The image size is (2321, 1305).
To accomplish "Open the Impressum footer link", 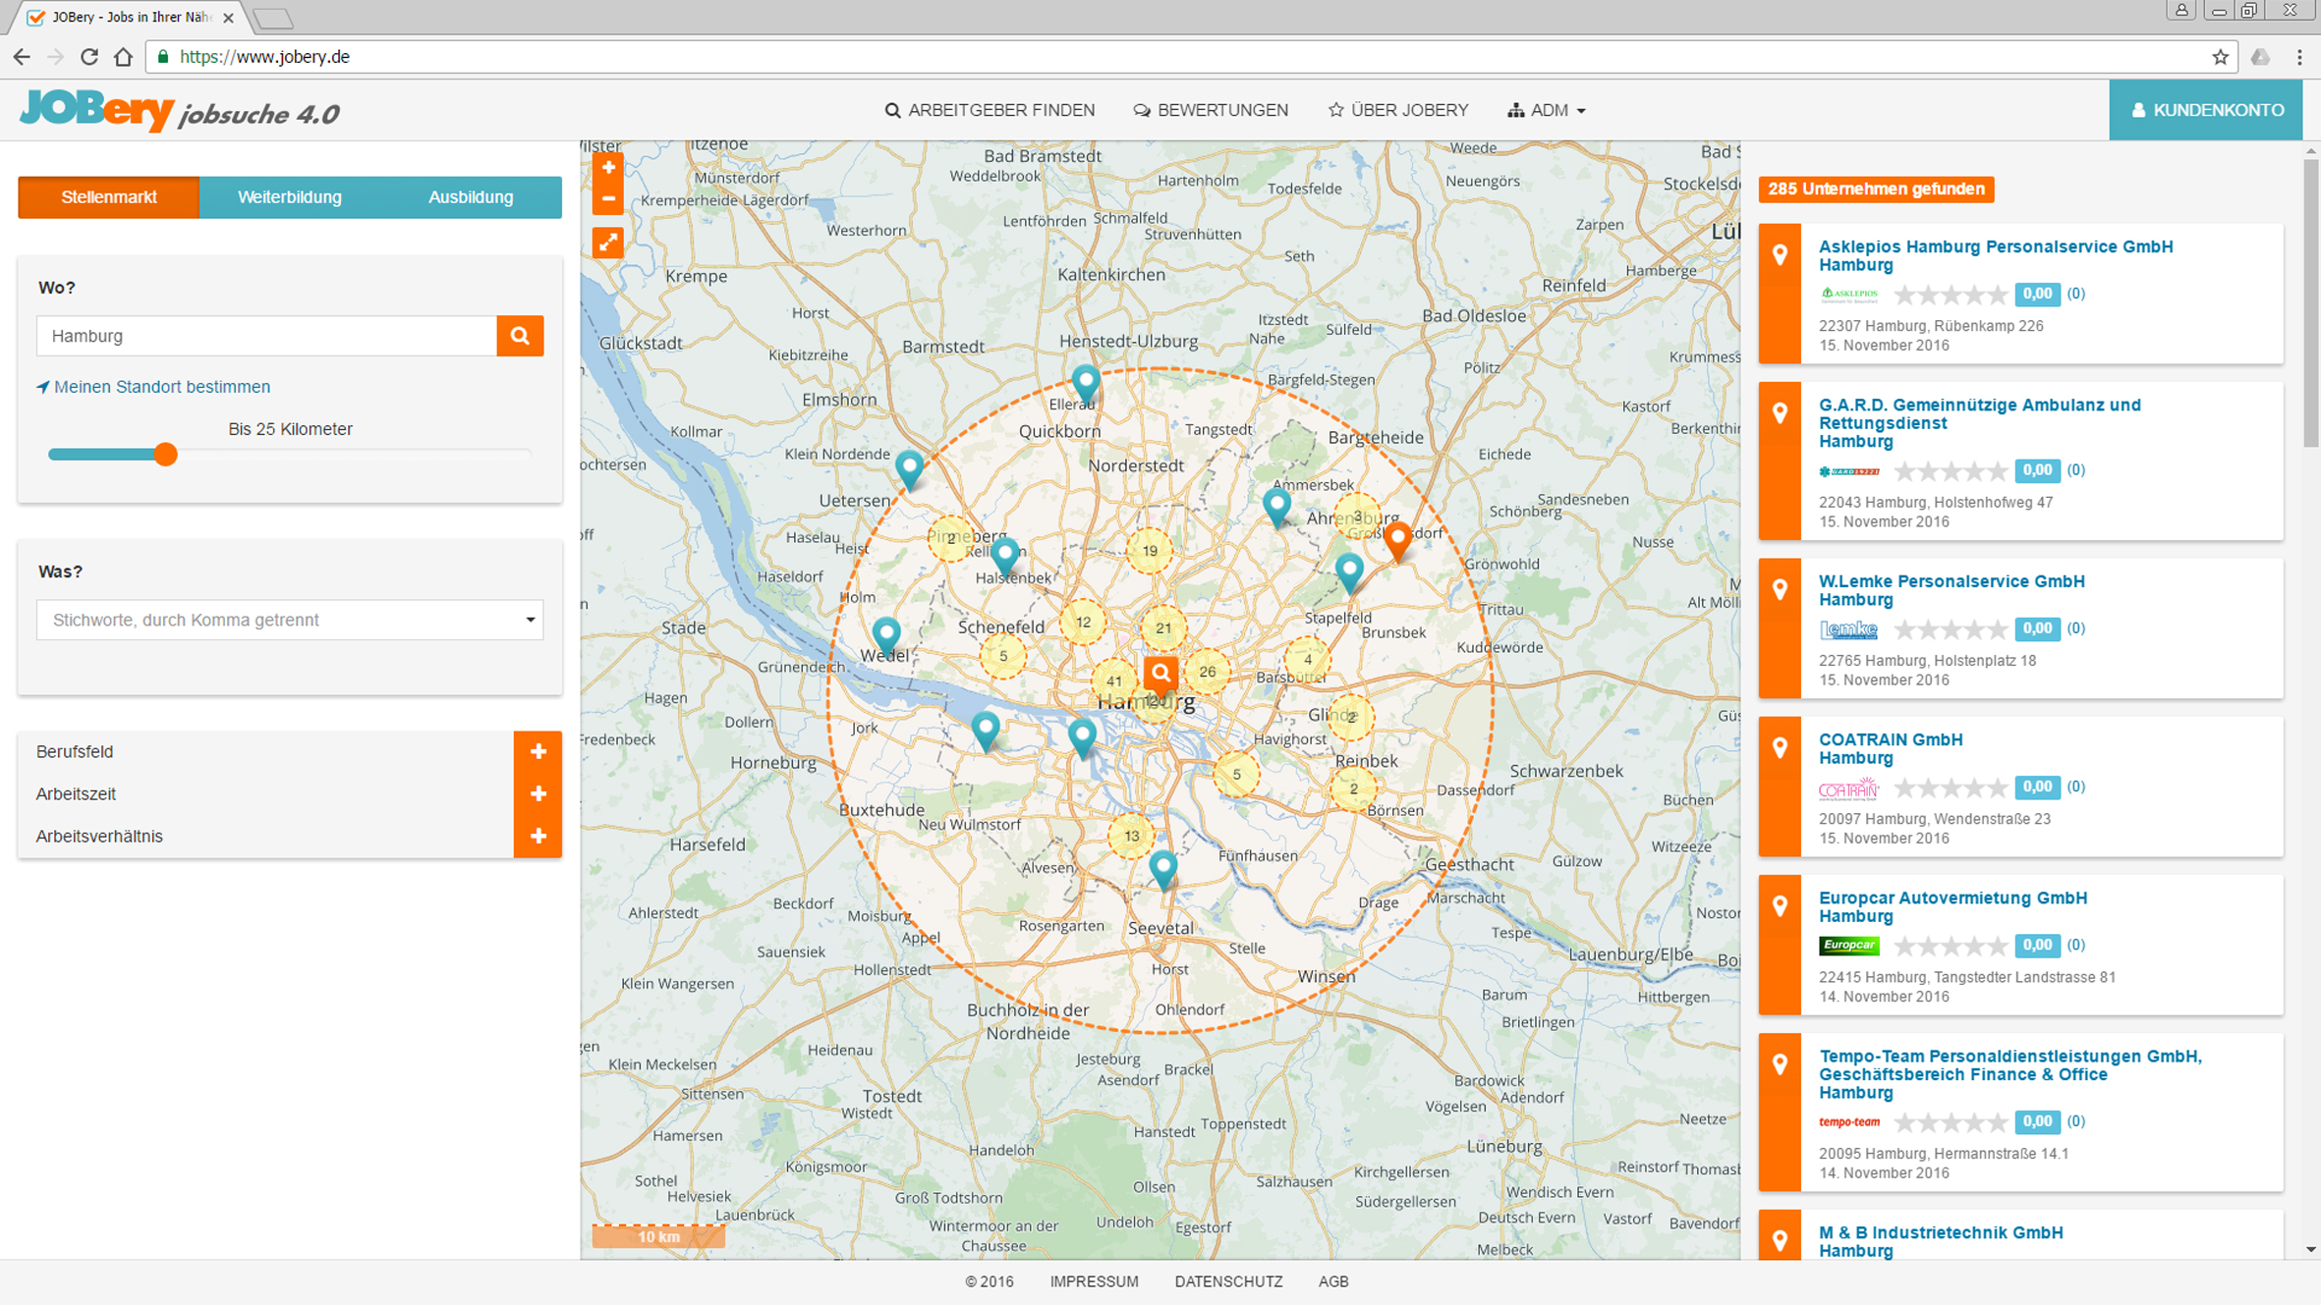I will coord(1094,1281).
